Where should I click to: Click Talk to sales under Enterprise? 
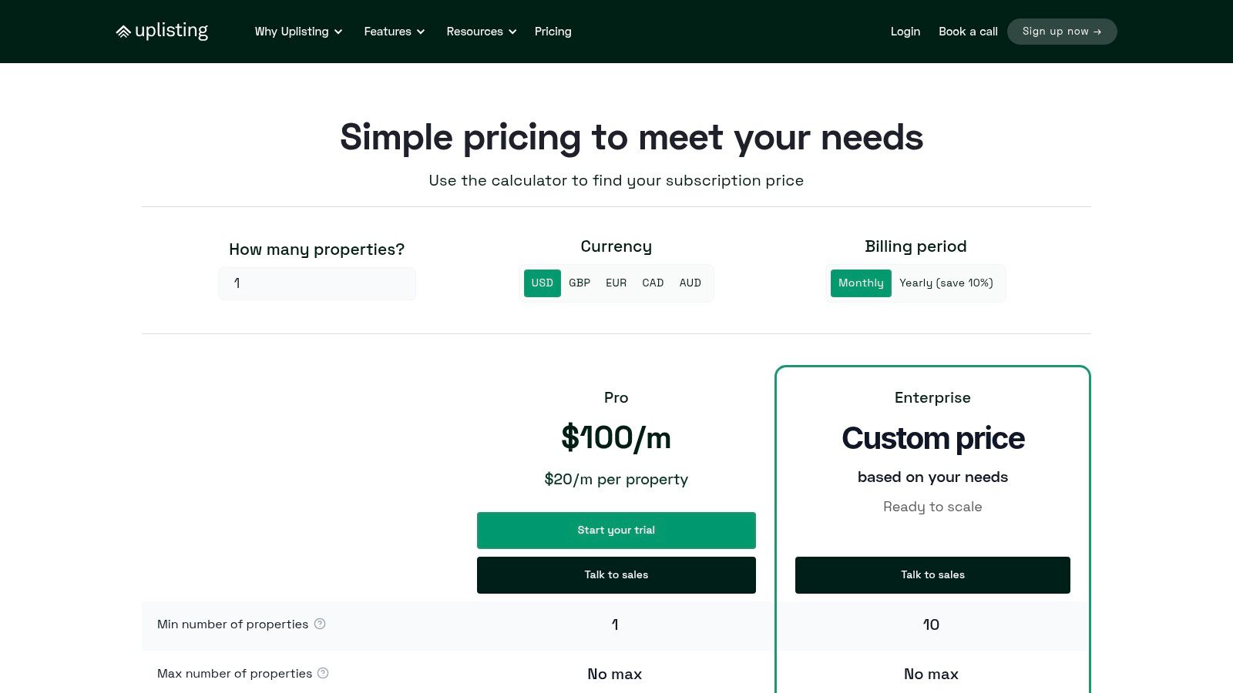click(932, 575)
